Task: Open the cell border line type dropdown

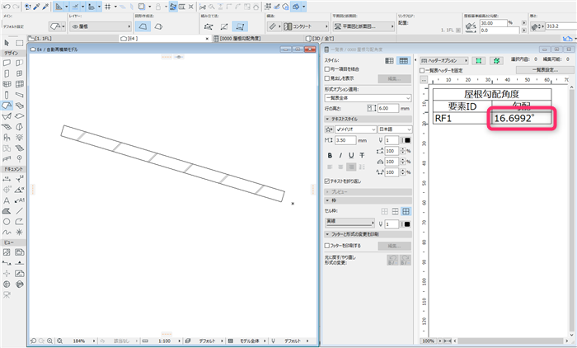Action: [x=349, y=222]
